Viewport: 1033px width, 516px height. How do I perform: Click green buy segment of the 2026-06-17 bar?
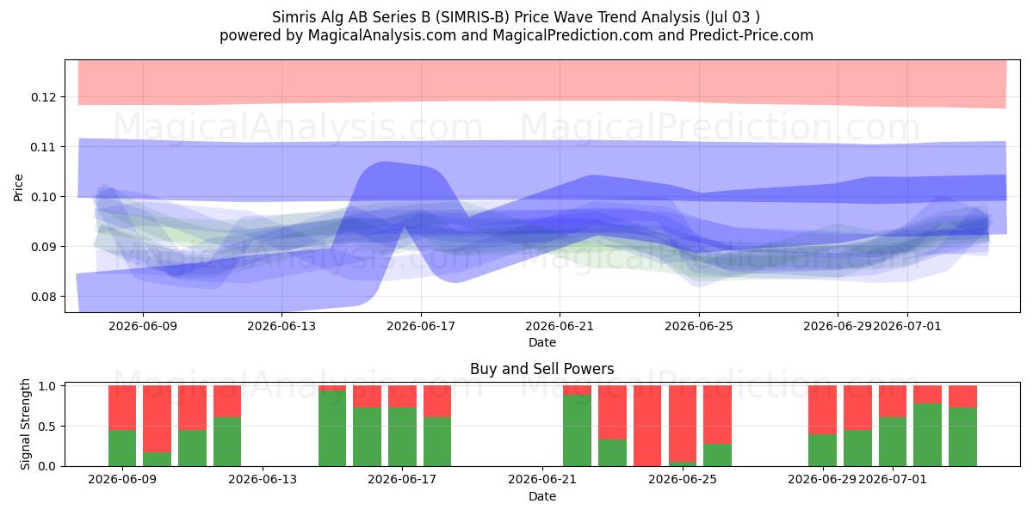[402, 437]
